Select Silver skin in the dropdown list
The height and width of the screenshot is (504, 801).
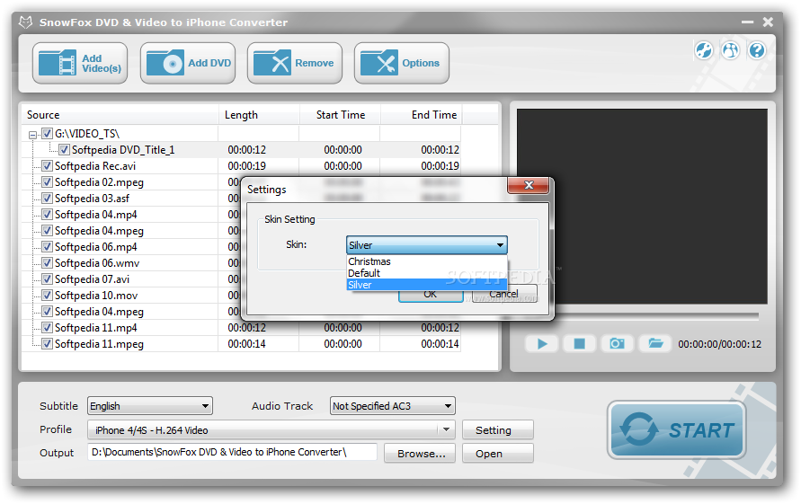pos(426,285)
